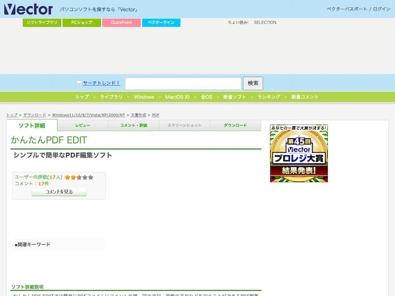The image size is (395, 296).
Task: Open the ベクターパスポート link
Action: pyautogui.click(x=347, y=9)
